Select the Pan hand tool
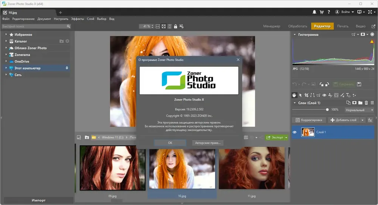 294,95
